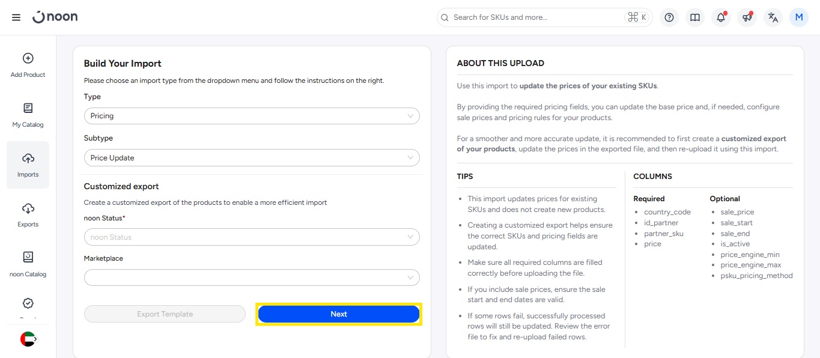Viewport: 820px width, 358px height.
Task: Open the hamburger navigation menu
Action: [x=16, y=17]
